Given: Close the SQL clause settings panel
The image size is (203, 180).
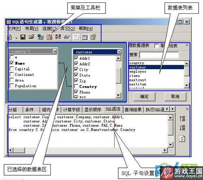Looking at the screenshot, I should (x=187, y=109).
